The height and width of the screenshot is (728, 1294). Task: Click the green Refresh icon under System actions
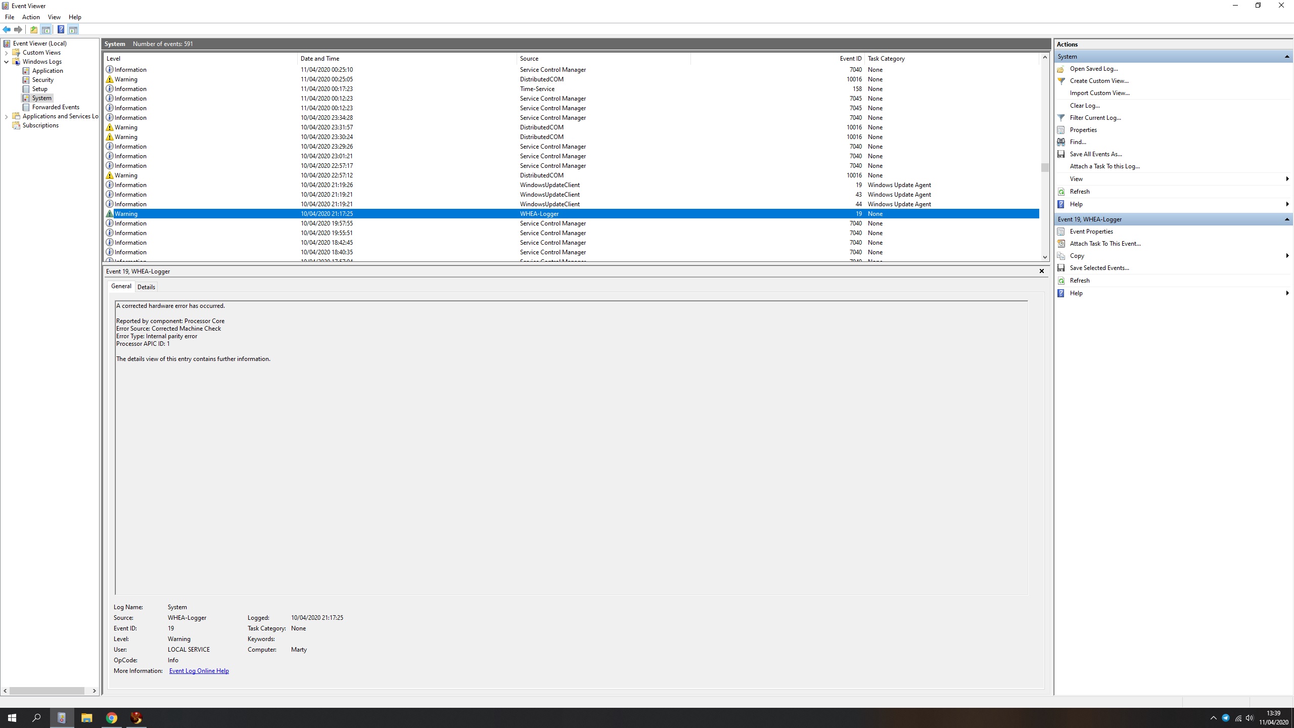pyautogui.click(x=1061, y=192)
